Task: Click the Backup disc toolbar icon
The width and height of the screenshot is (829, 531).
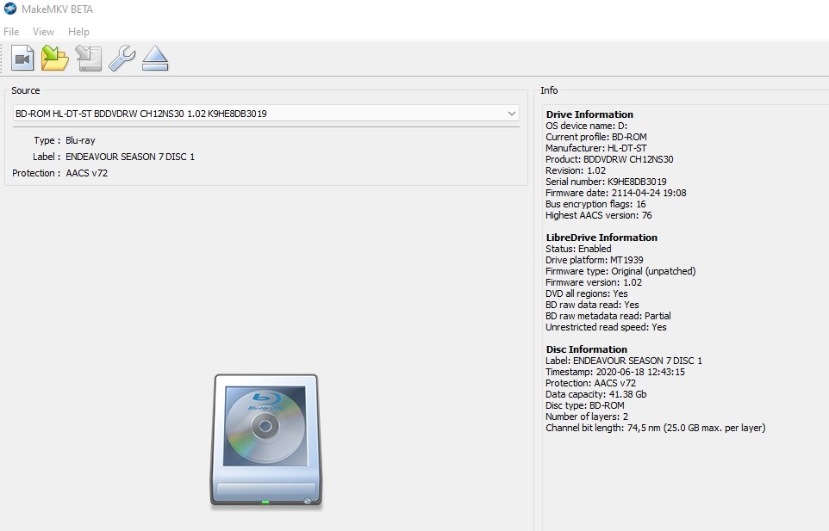Action: (x=88, y=58)
